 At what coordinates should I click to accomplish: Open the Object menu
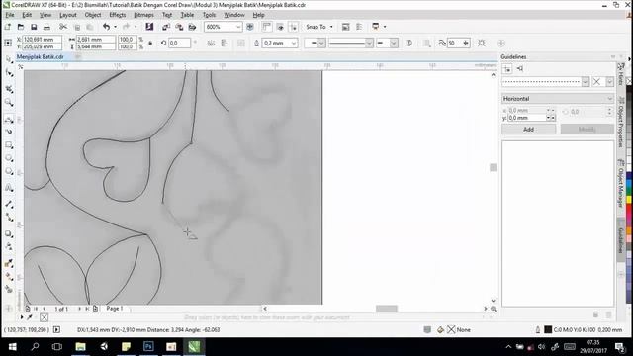[92, 15]
